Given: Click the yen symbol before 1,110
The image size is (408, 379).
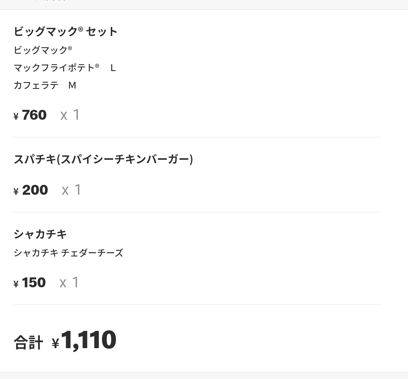Looking at the screenshot, I should coord(56,344).
